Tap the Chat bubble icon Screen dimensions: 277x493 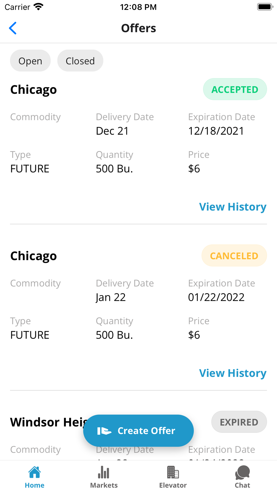click(x=242, y=472)
